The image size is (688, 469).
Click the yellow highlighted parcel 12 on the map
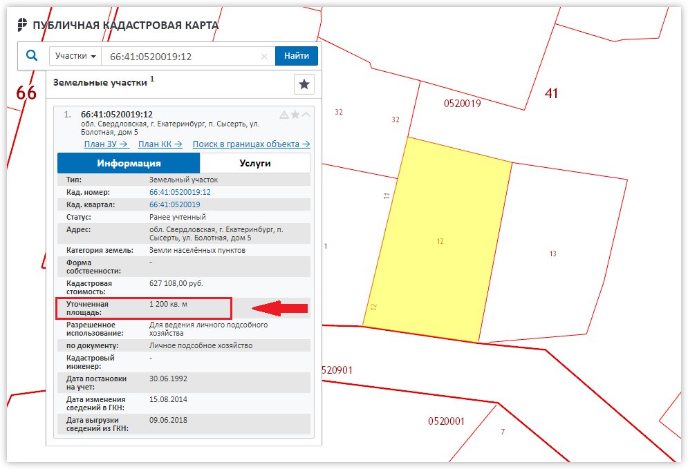tap(439, 241)
